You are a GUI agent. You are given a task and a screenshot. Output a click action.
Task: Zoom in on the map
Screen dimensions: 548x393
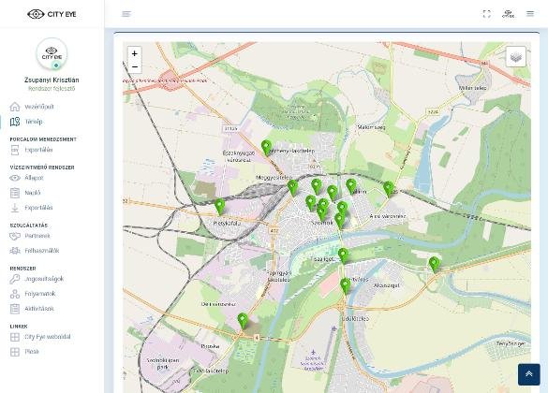[x=135, y=53]
